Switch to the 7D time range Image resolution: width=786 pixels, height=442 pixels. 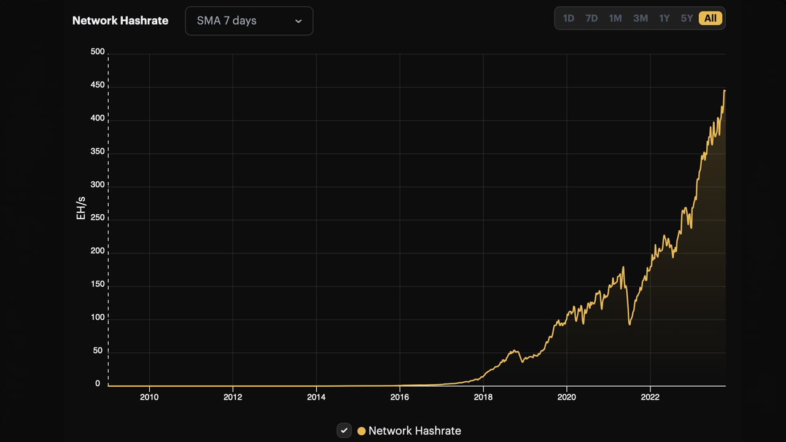point(591,18)
